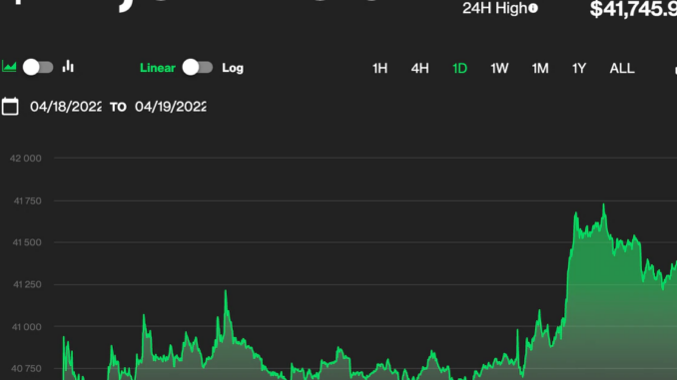This screenshot has width=677, height=380.
Task: Click the 41 250 axis label
Action: (27, 284)
